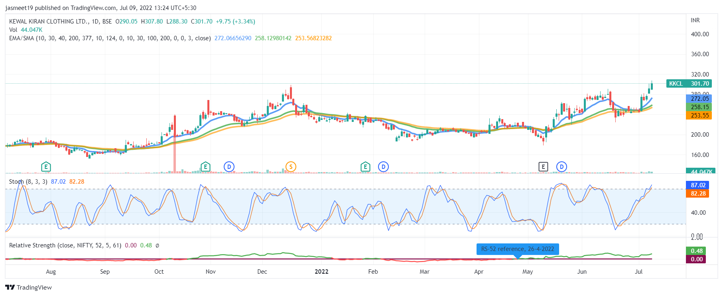Click the orange 253.55 EMA price tag

coord(699,116)
